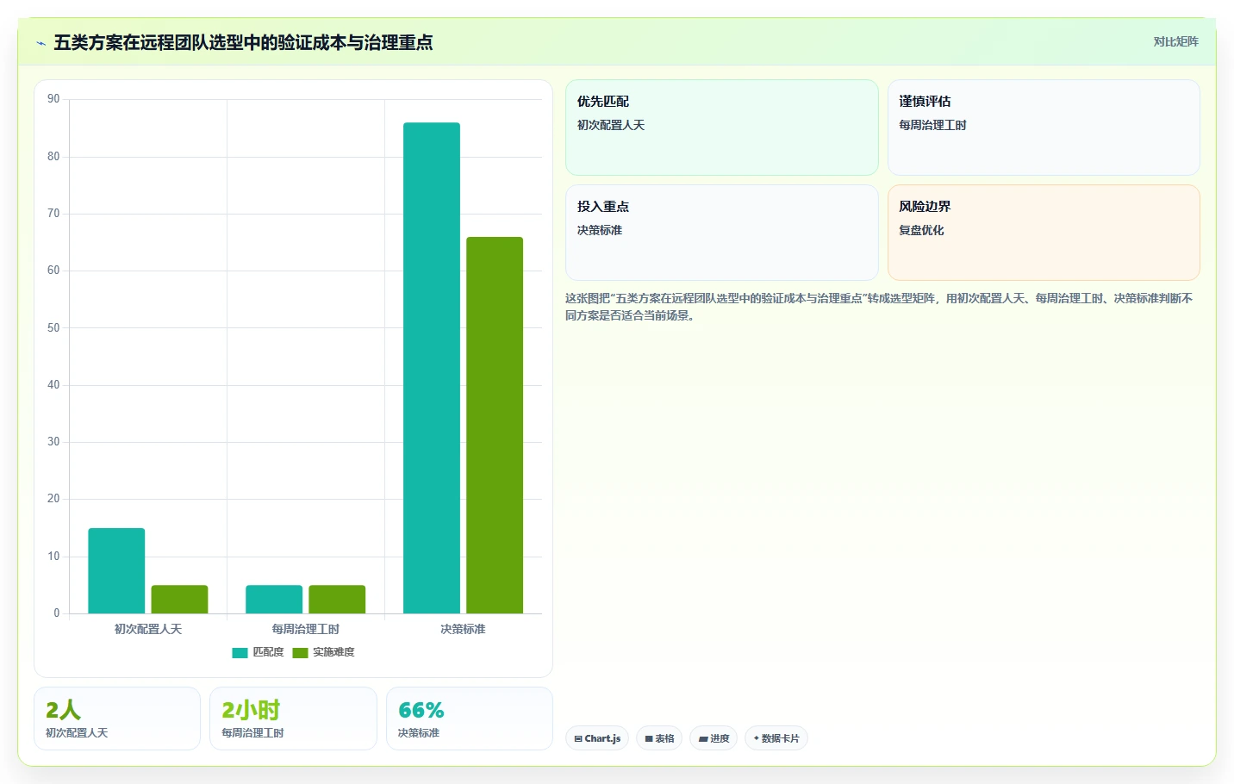The image size is (1234, 784).
Task: Click the 50 y-axis value
Action: (53, 327)
